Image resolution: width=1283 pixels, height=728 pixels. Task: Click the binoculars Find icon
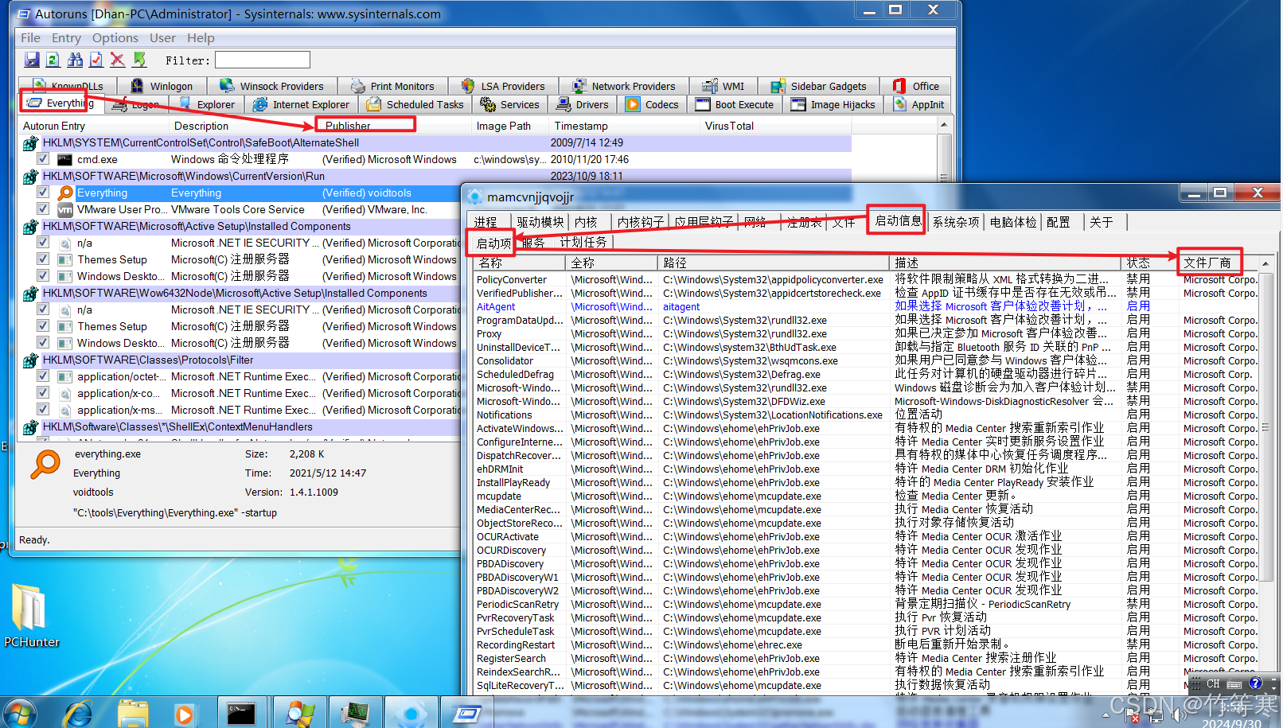pos(75,60)
